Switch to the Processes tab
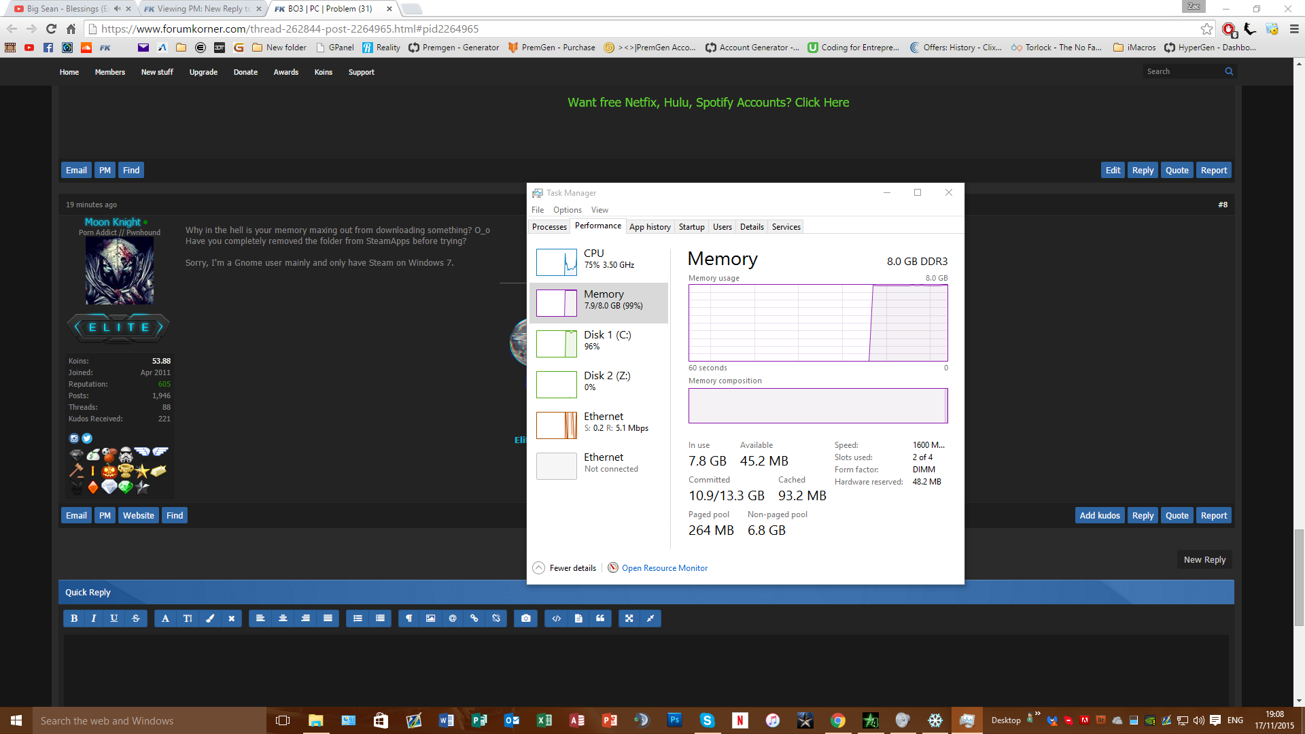The width and height of the screenshot is (1305, 734). tap(549, 227)
